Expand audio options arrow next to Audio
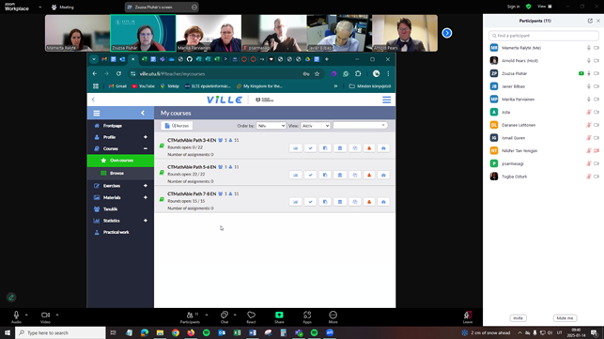 coord(26,315)
